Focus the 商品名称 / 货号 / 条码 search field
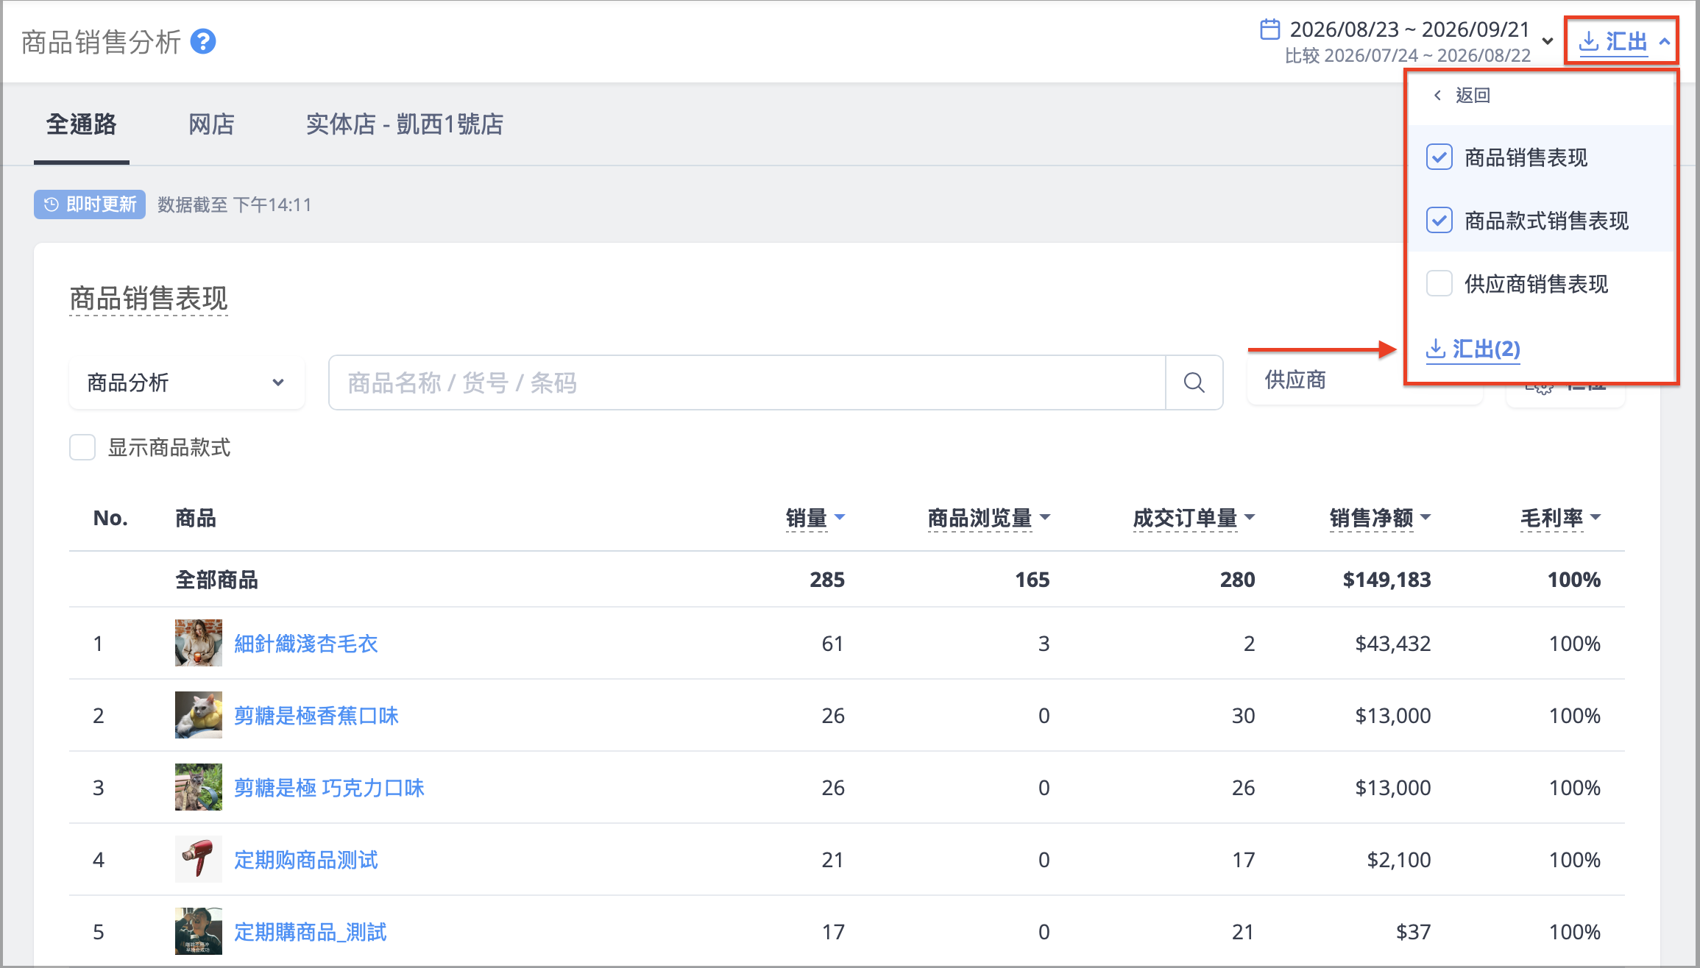This screenshot has height=968, width=1700. pos(747,382)
